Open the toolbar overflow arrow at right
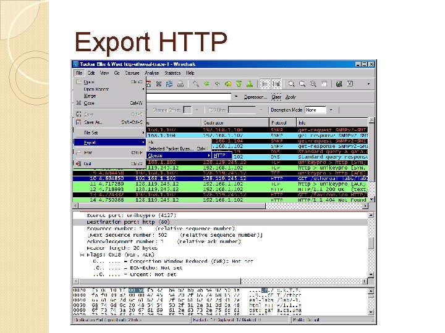This screenshot has height=333, width=445. point(368,84)
